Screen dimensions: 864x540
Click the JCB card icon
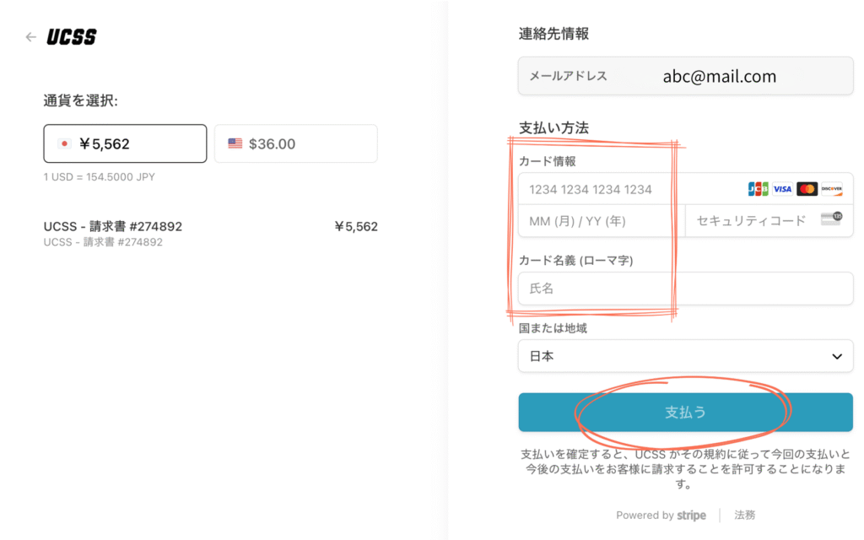[759, 189]
